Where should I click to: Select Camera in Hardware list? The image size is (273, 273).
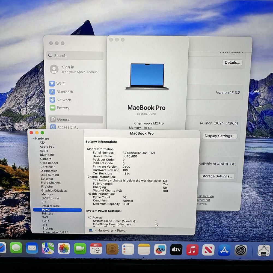(46, 159)
